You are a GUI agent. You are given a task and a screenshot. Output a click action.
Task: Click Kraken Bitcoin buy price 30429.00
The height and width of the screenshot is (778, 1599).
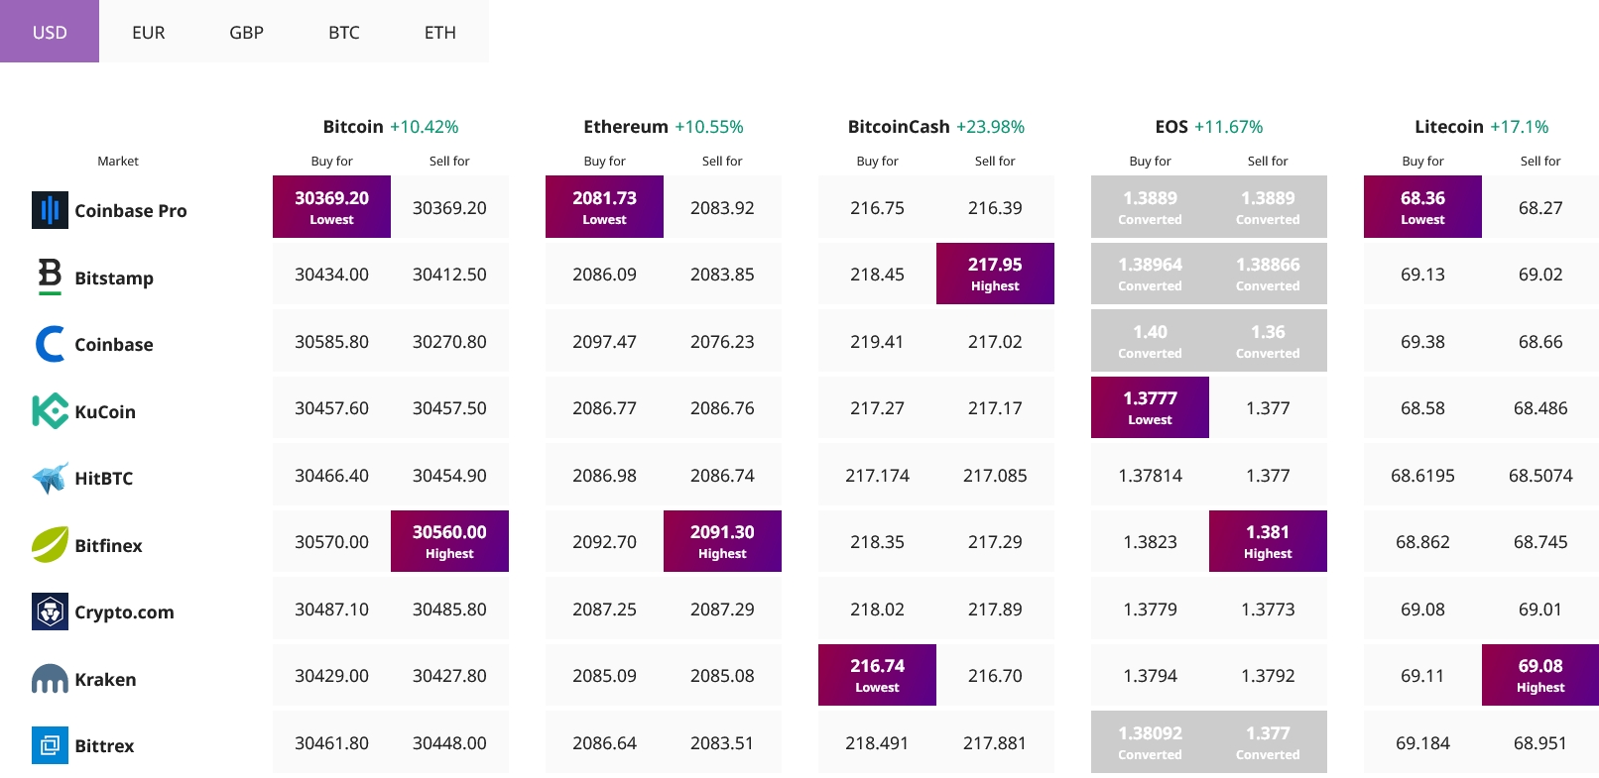point(331,675)
